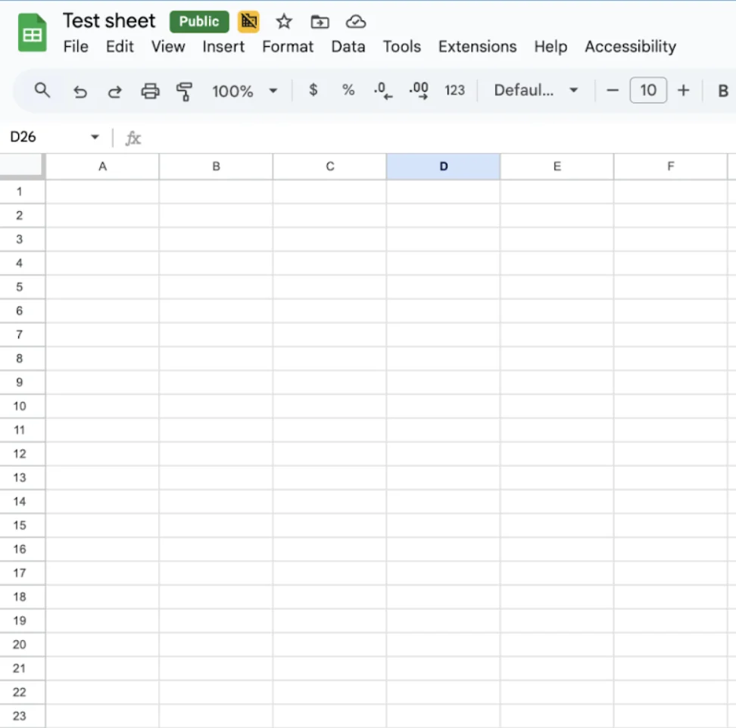Select column D header

point(443,166)
